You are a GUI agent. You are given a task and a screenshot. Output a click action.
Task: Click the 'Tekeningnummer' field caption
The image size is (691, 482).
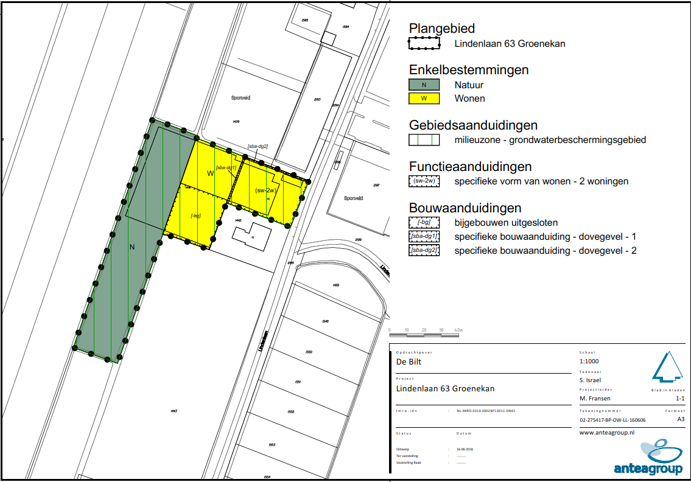pyautogui.click(x=600, y=411)
